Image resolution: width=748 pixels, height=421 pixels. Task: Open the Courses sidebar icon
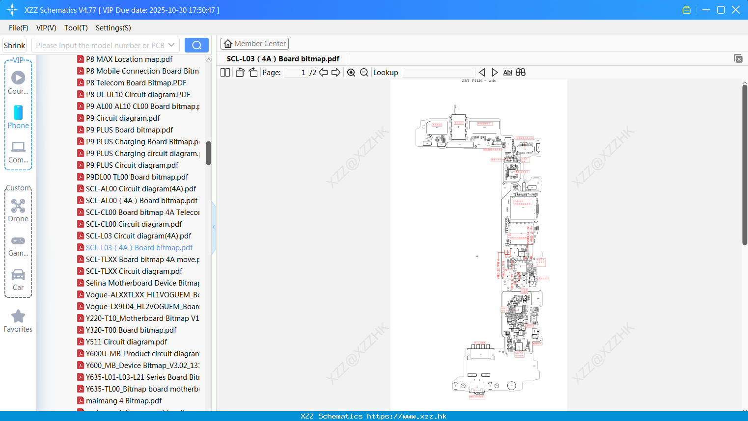pos(18,83)
